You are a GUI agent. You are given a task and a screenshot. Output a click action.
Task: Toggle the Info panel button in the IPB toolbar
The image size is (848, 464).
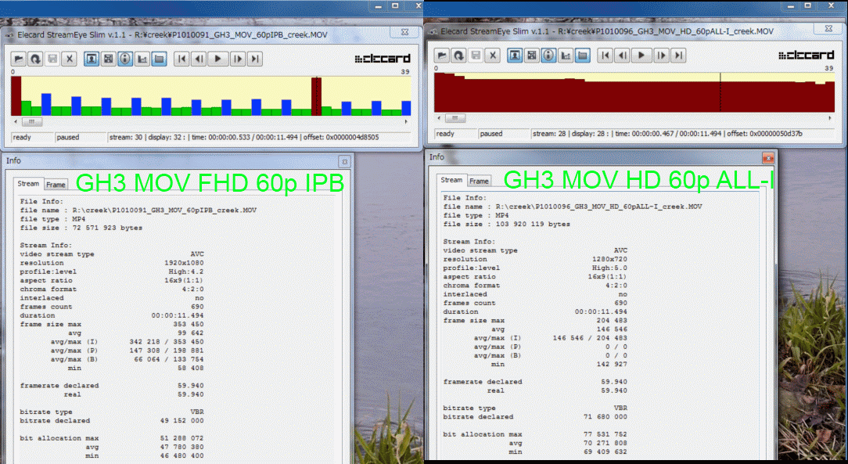125,59
